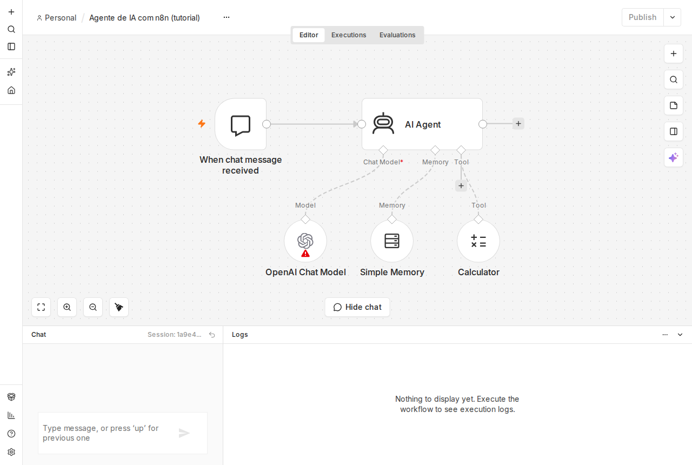Screen dimensions: 692x465
Task: Add node with canvas plus button top right
Action: click(x=674, y=54)
